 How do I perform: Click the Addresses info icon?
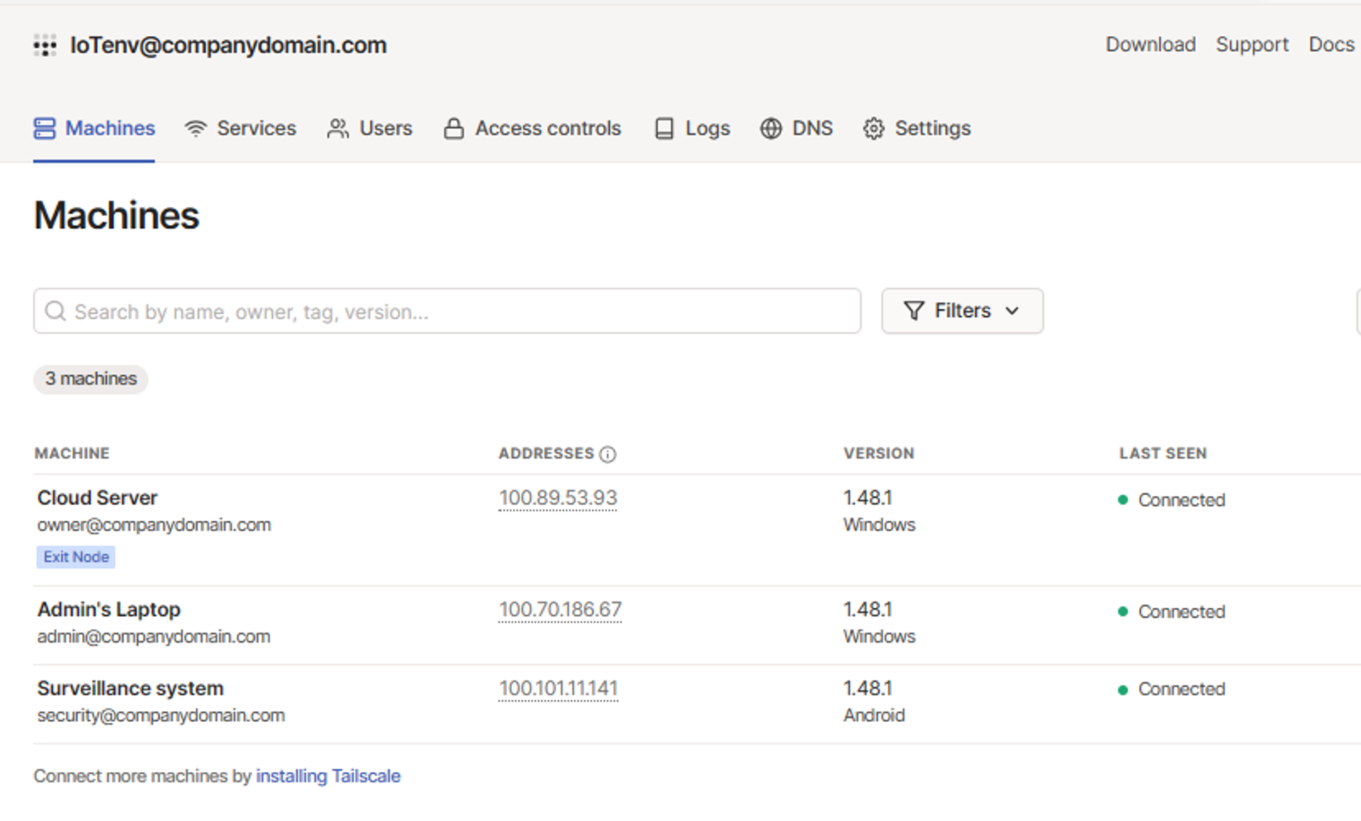[x=607, y=454]
